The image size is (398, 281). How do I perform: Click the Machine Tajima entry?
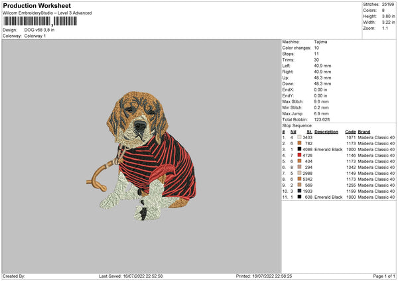[320, 42]
